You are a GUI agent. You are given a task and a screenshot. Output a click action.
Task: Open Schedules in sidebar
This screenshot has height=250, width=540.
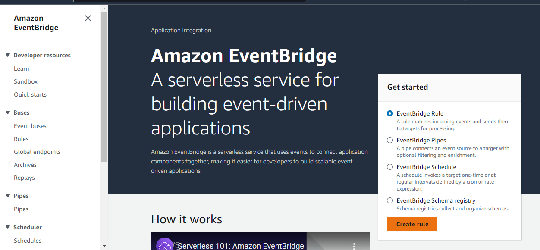(28, 241)
